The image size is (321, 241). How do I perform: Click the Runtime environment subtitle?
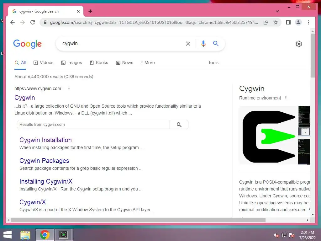[260, 98]
